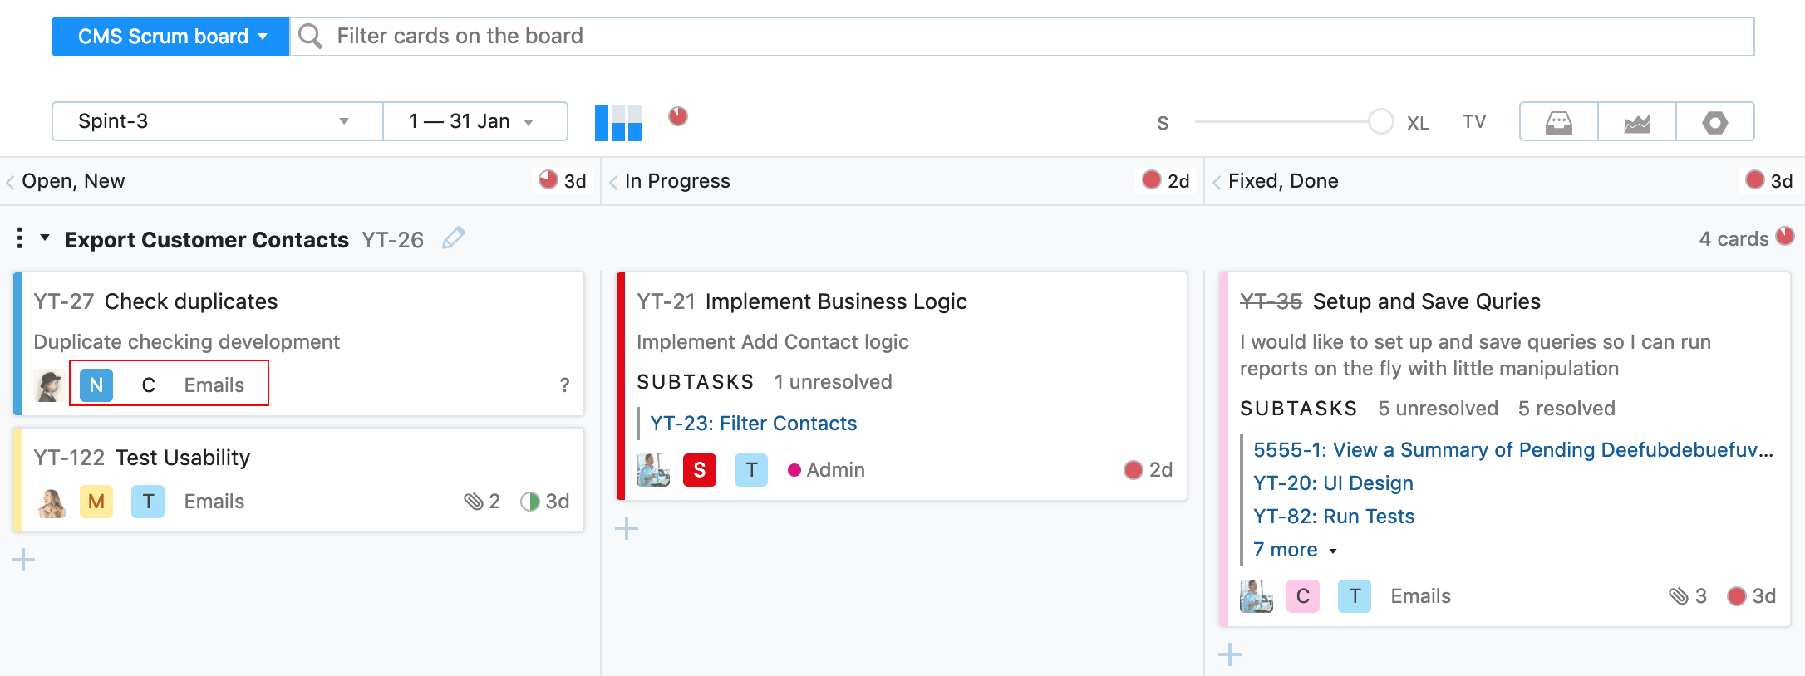1805x676 pixels.
Task: Click the T type badge on YT-35
Action: click(1355, 596)
